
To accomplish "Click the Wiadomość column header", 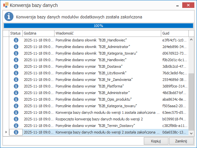I will pyautogui.click(x=107, y=33).
